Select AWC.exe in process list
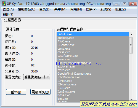This screenshot has height=108, width=138. [x=93, y=41]
